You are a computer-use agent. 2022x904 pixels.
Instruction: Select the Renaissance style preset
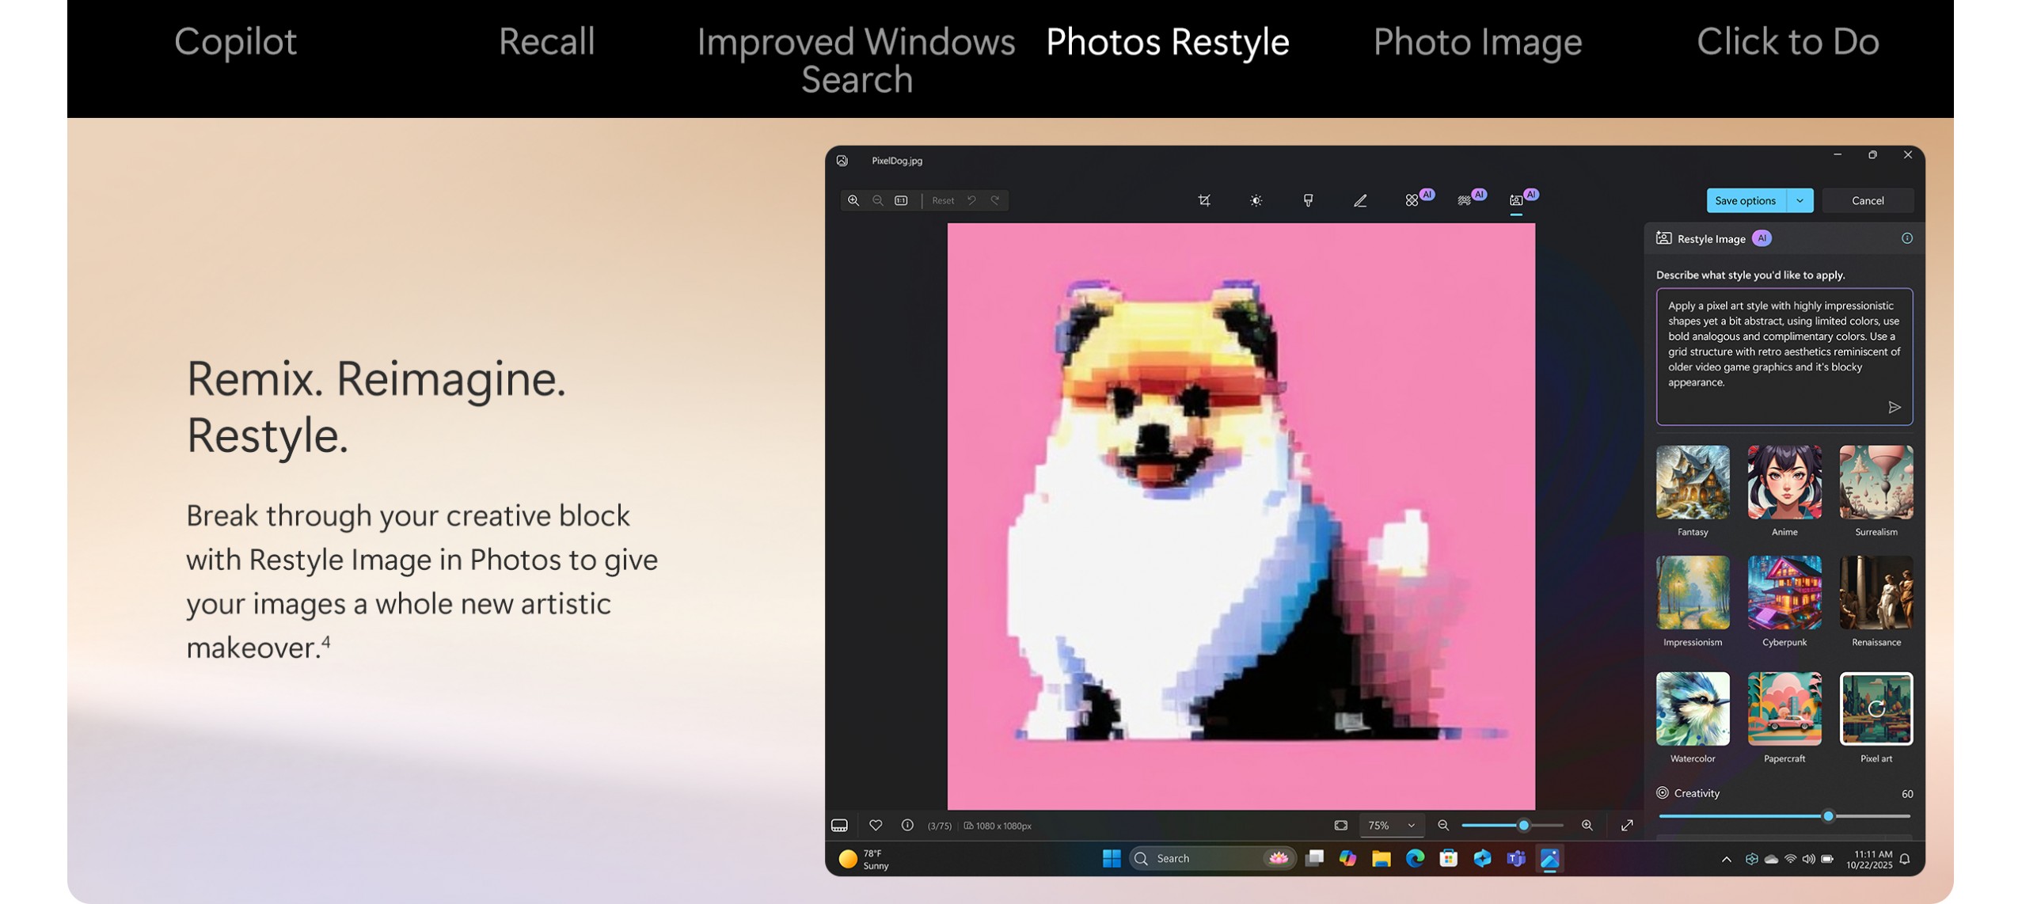[1876, 592]
